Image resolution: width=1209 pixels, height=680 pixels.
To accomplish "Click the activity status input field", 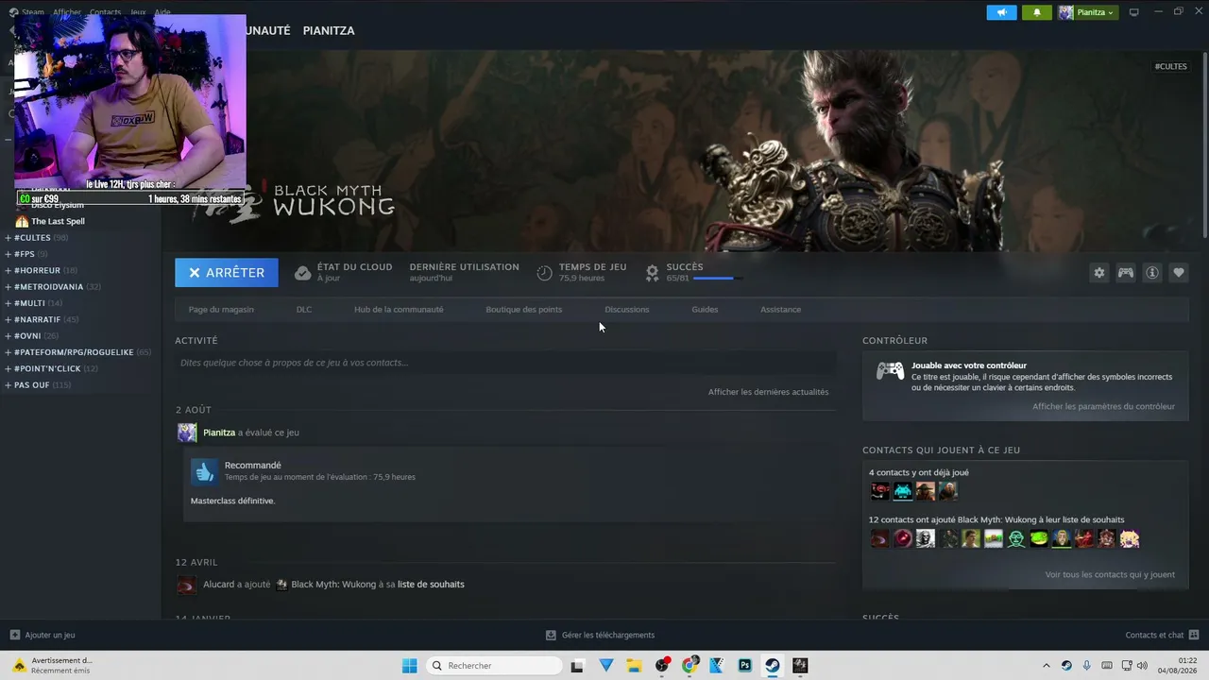I will tap(505, 363).
